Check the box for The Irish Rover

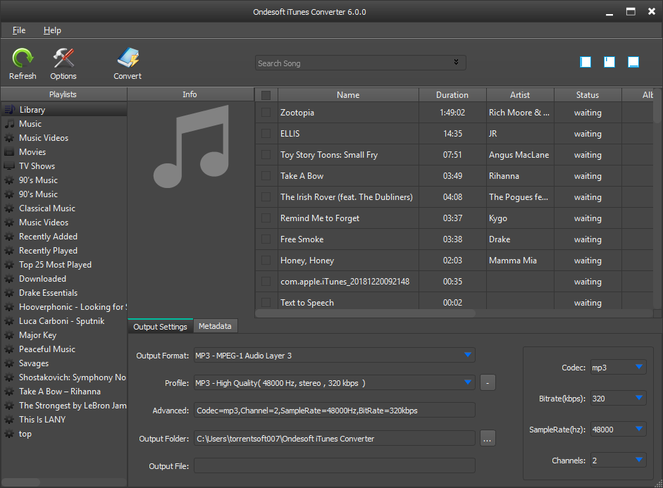click(x=266, y=197)
